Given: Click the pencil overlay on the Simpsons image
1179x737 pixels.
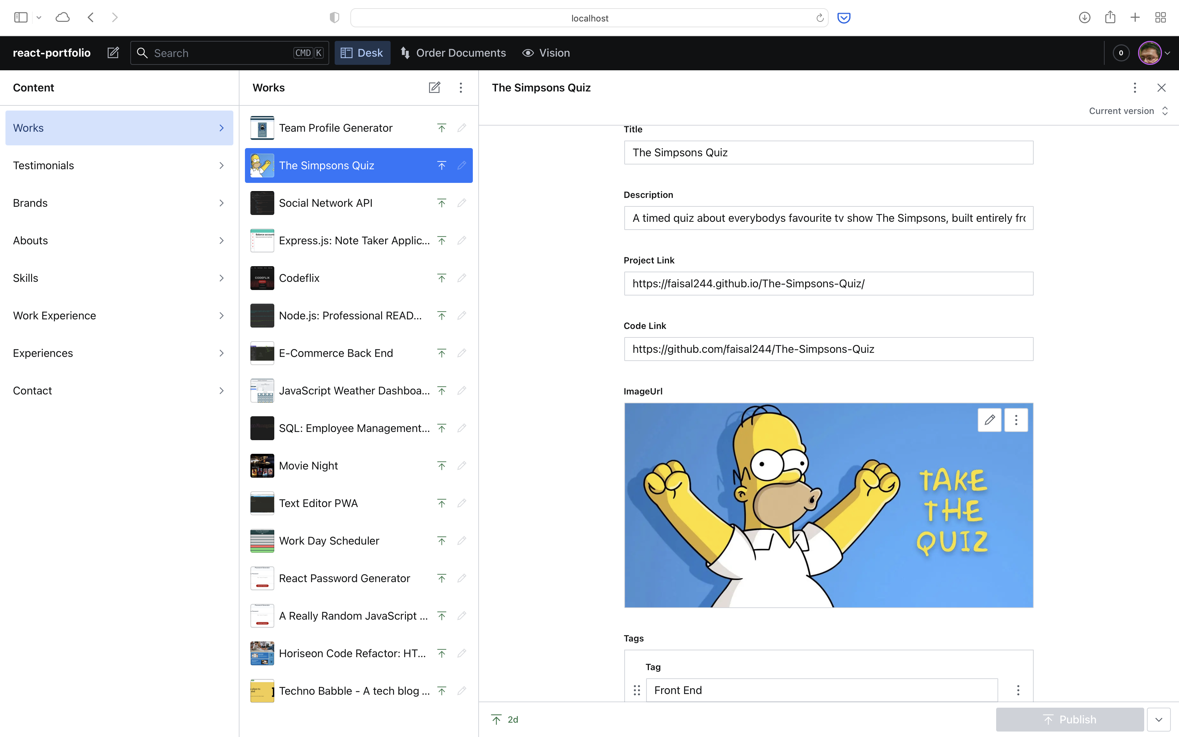Looking at the screenshot, I should [x=989, y=420].
